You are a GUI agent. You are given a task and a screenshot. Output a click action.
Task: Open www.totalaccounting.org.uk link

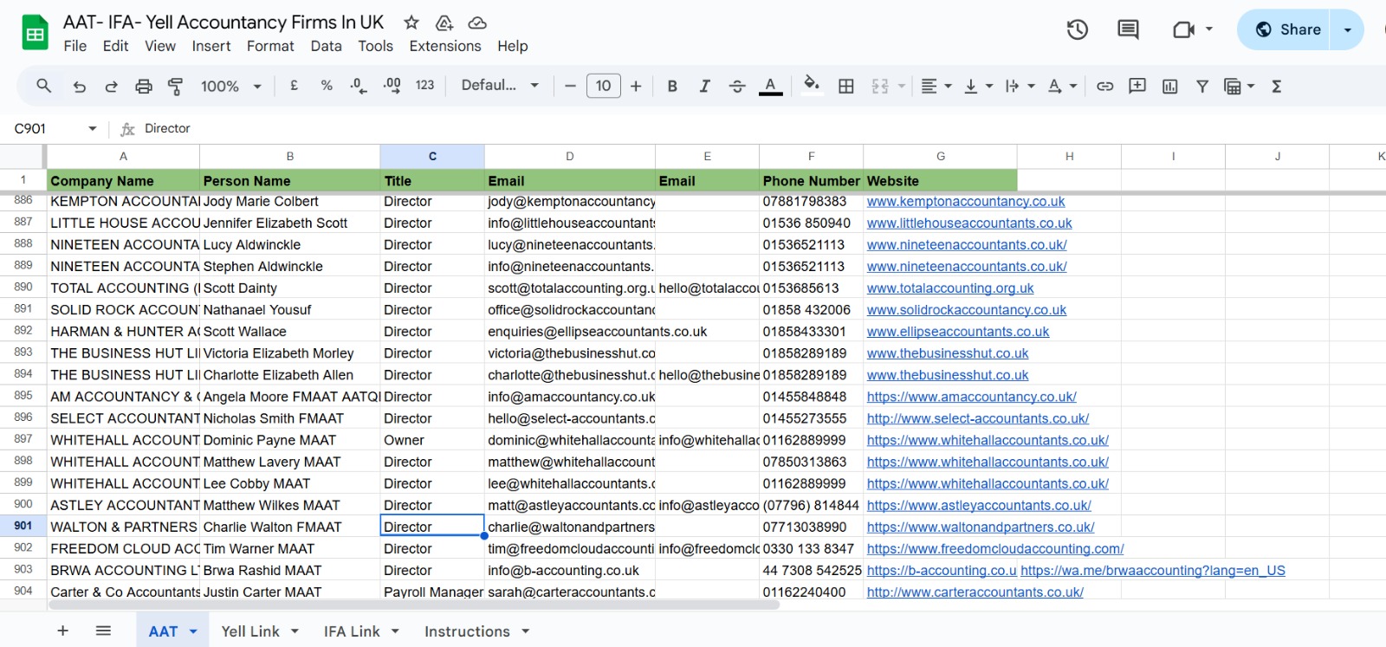point(950,288)
